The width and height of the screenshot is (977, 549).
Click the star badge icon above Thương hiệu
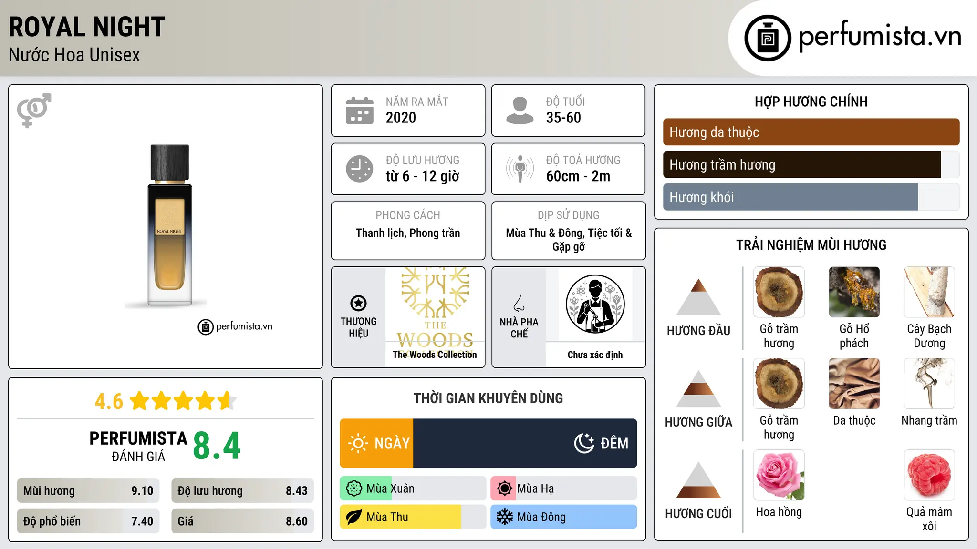(x=358, y=303)
